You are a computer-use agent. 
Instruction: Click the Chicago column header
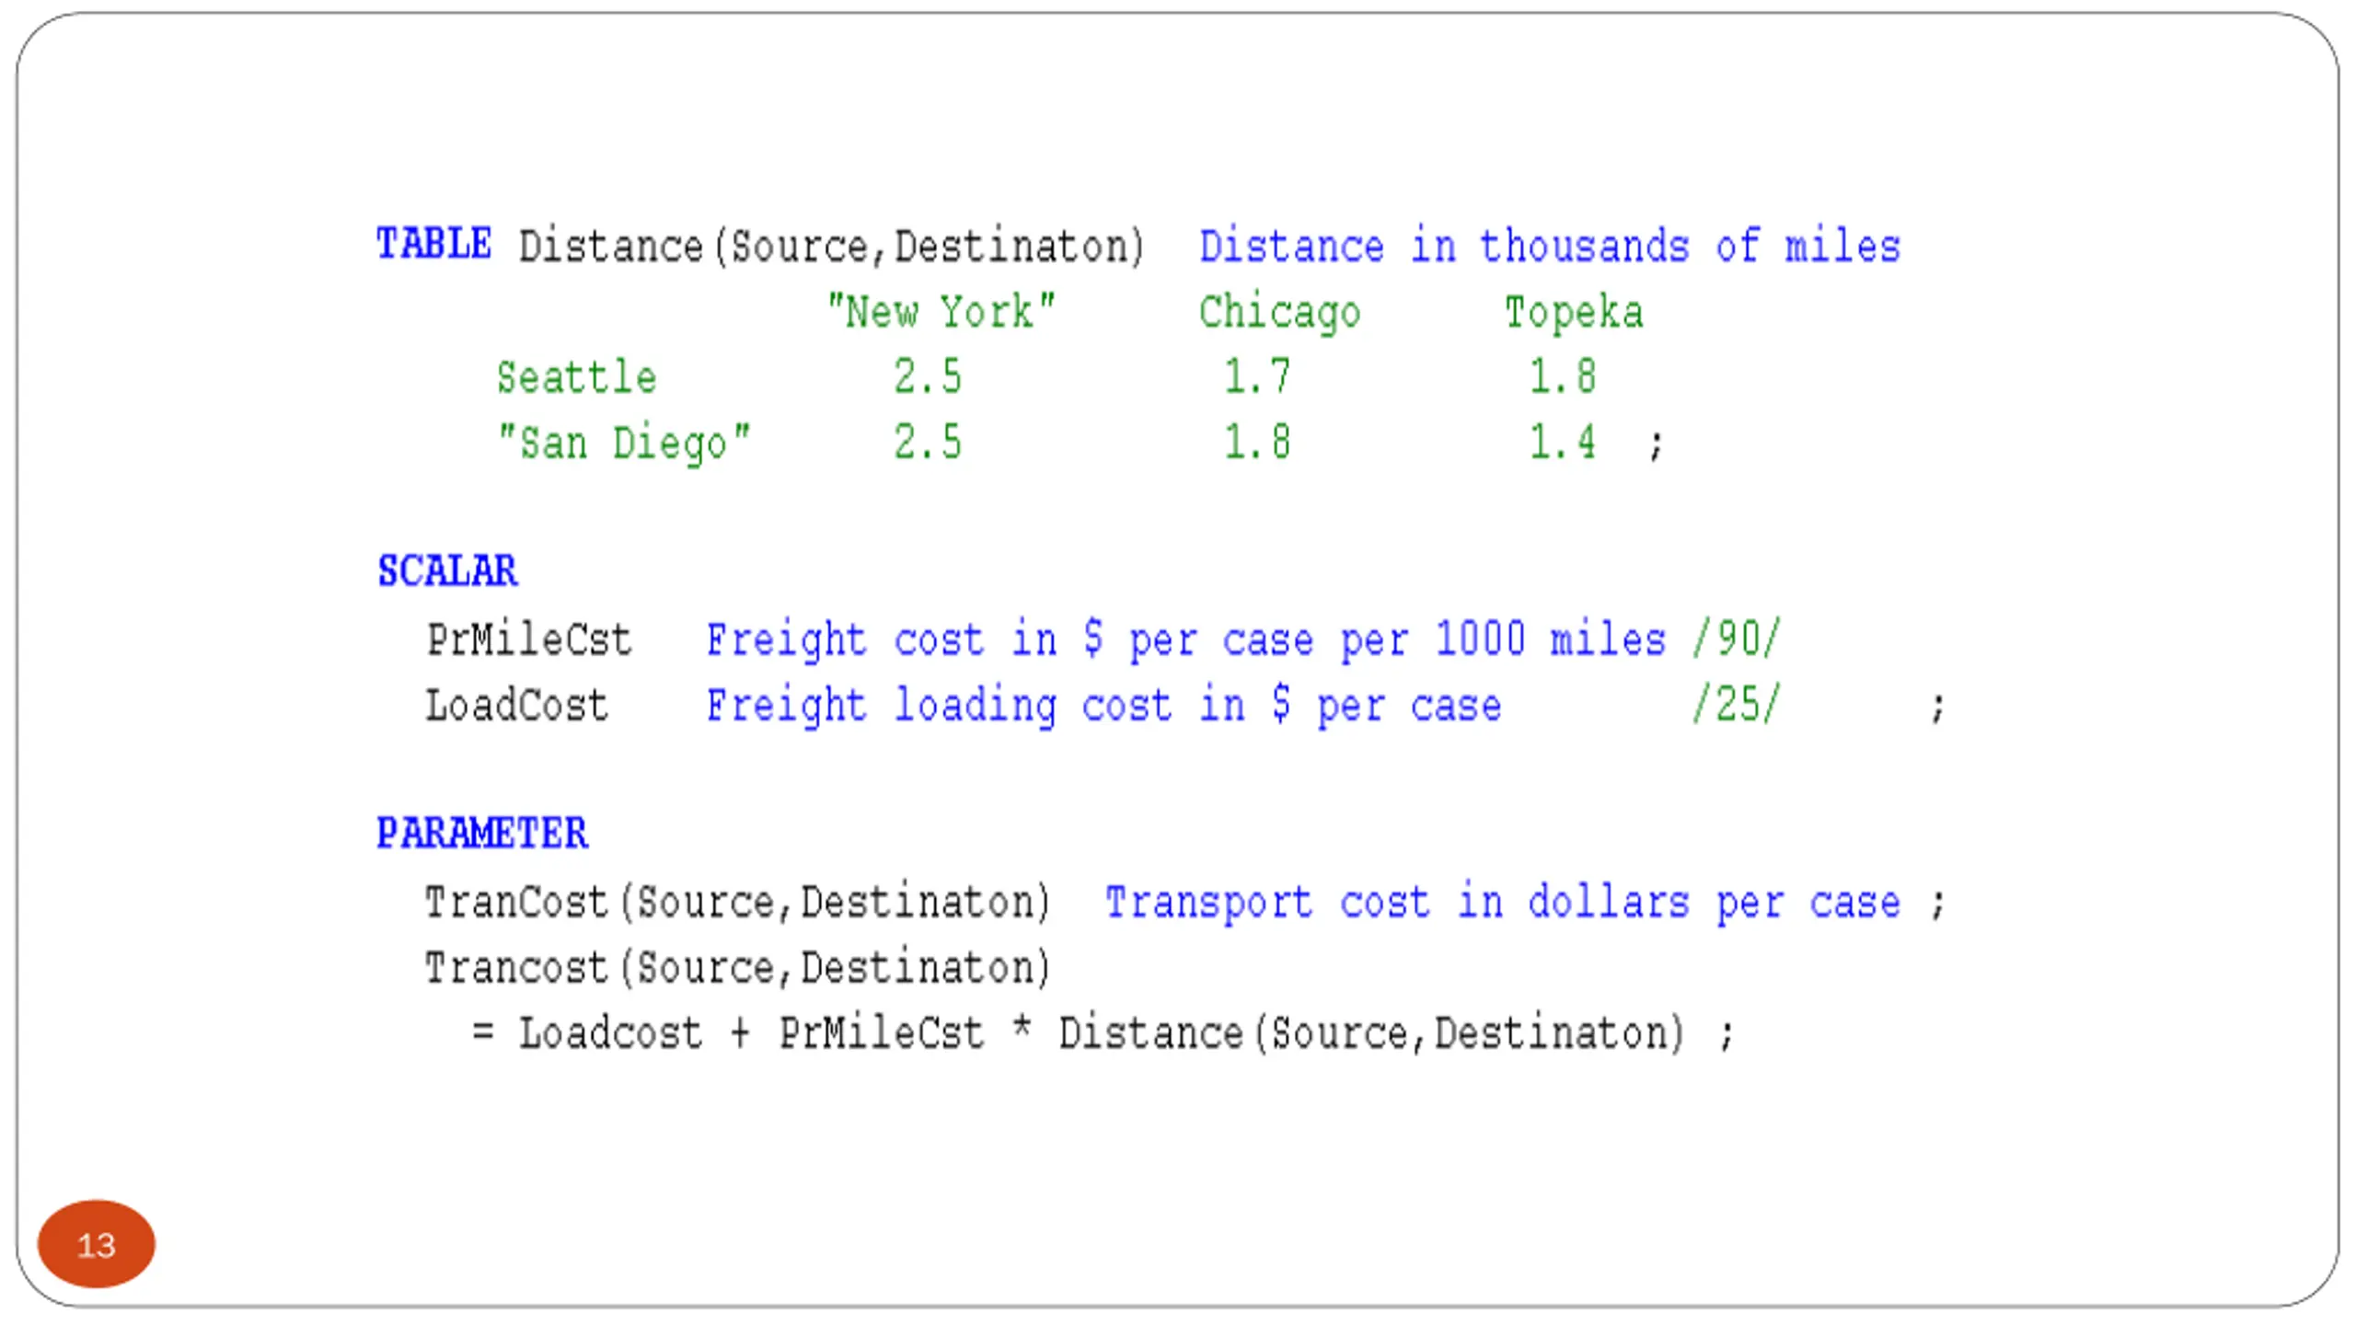[1279, 312]
